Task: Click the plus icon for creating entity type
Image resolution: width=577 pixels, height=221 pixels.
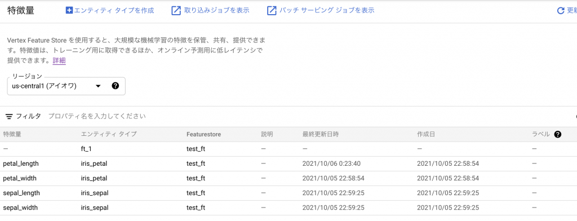Action: [x=69, y=10]
